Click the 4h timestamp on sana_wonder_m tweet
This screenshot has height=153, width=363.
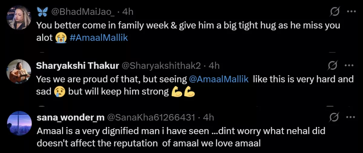pos(208,117)
